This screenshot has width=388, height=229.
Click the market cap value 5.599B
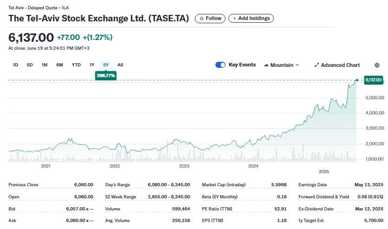[x=279, y=185]
